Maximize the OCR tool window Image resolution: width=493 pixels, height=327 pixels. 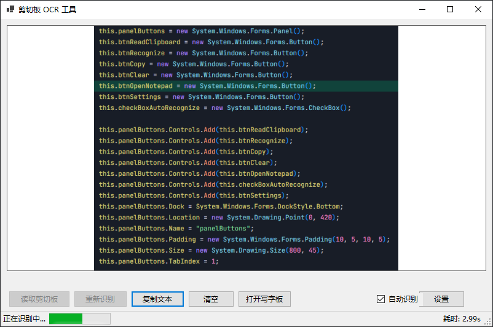click(x=450, y=10)
